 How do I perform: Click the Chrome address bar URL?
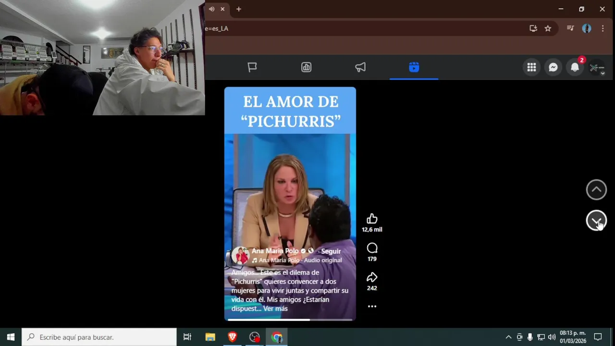[217, 28]
